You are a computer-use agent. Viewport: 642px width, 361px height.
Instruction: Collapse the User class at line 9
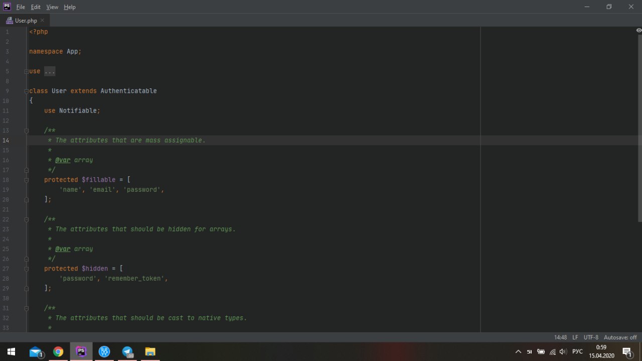point(26,91)
